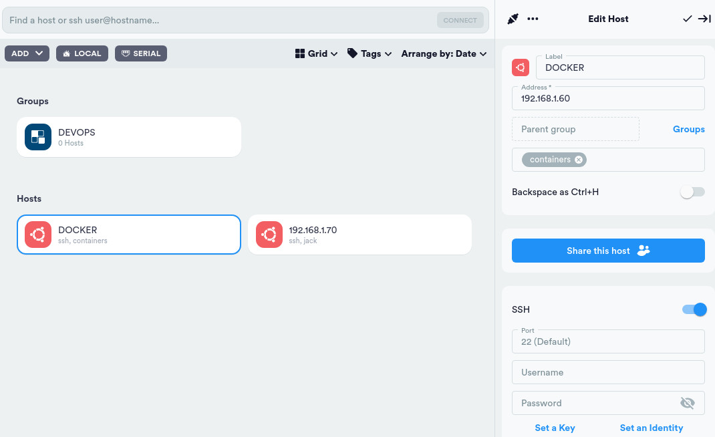Collapse the Edit Host panel with the arrow icon
The image size is (715, 437).
pyautogui.click(x=705, y=19)
